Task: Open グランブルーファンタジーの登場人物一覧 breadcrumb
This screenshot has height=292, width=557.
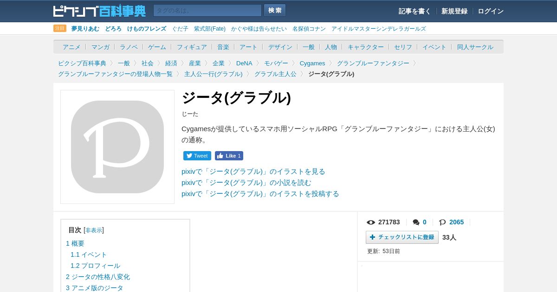Action: point(115,74)
